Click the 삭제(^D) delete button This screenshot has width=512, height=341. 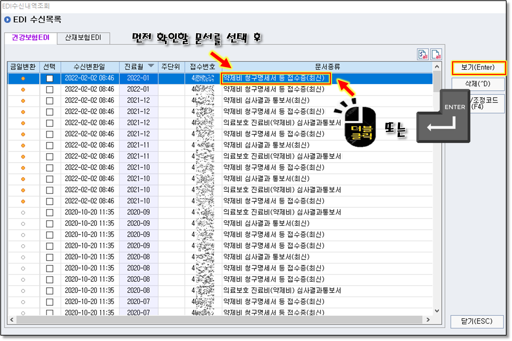(x=478, y=84)
